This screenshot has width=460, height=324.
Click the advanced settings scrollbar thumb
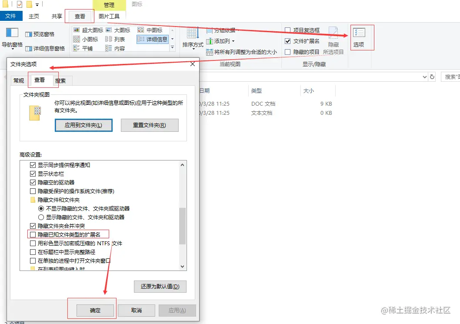tap(183, 226)
